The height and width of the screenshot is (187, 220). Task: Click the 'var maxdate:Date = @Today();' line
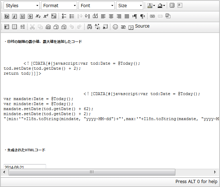[38, 99]
